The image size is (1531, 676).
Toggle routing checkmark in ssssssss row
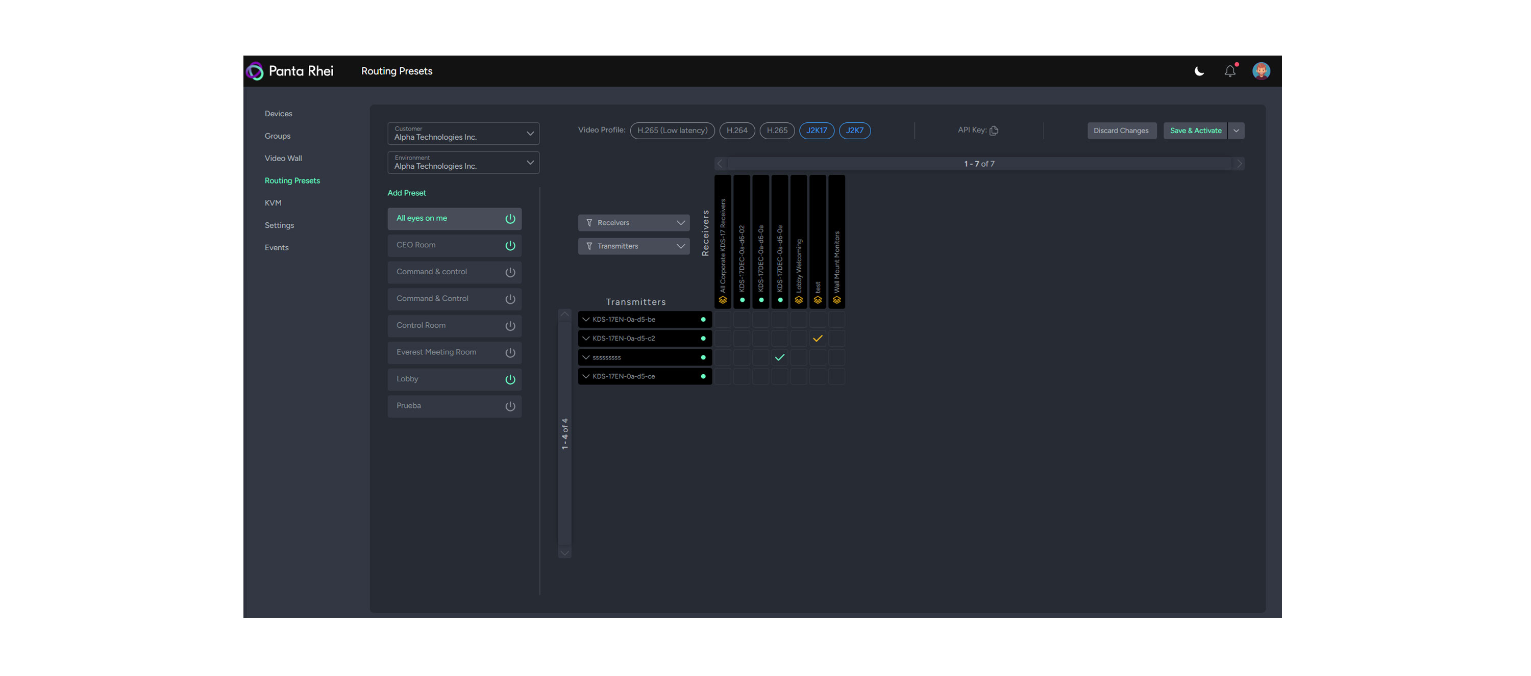coord(779,357)
